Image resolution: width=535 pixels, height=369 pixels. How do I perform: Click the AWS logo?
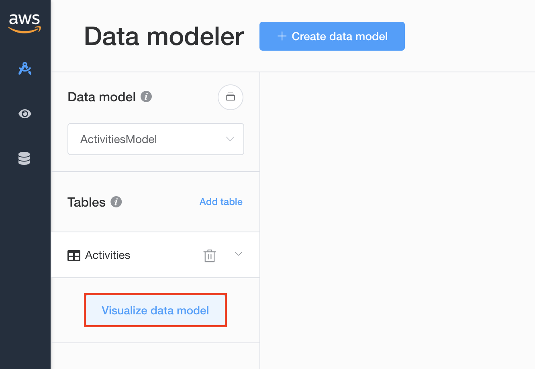[x=25, y=23]
